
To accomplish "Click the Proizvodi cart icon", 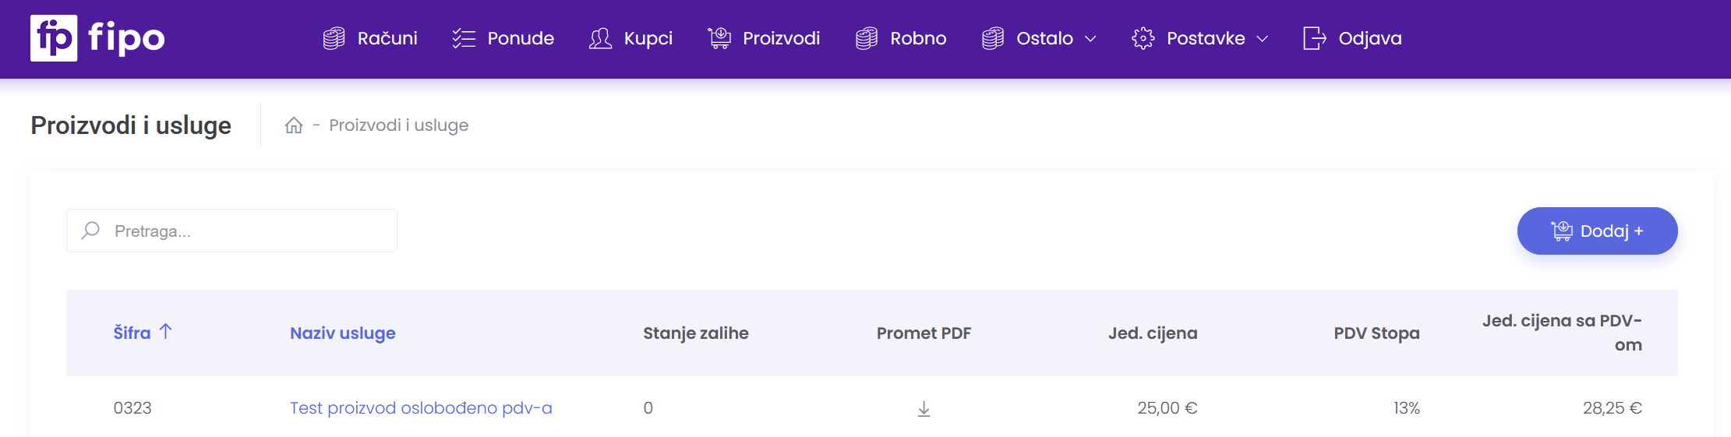I will click(719, 38).
